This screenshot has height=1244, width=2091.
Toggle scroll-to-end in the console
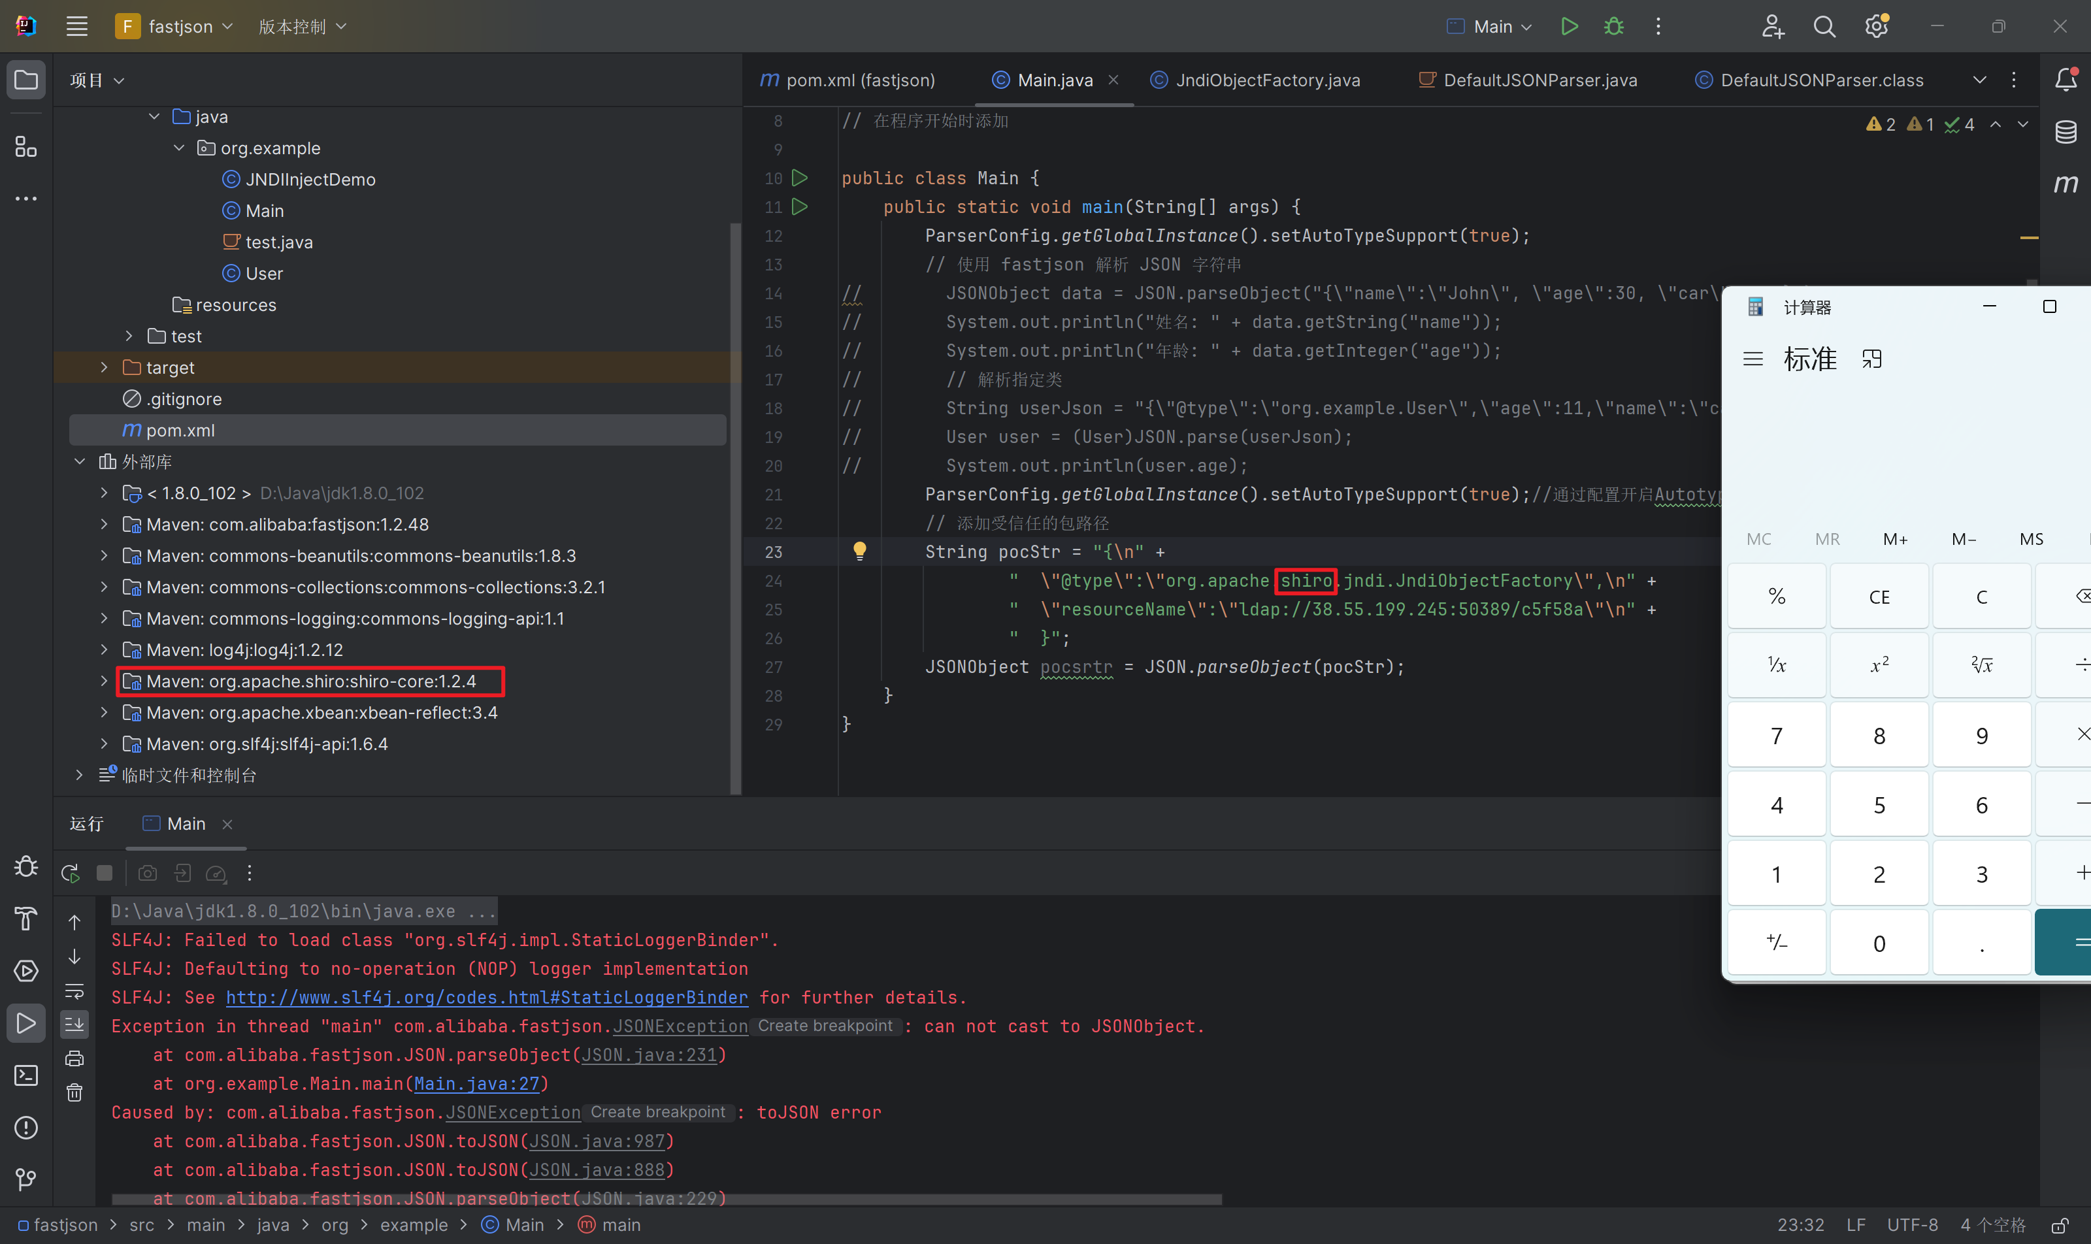(74, 1024)
